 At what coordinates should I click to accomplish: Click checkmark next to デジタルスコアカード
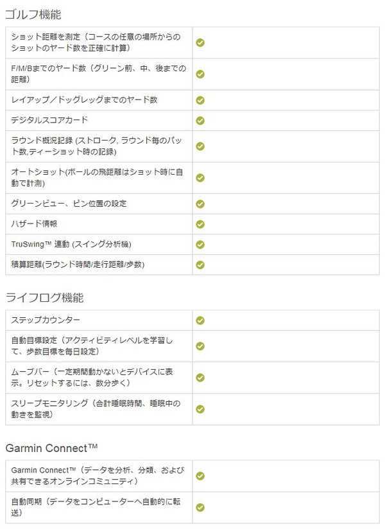click(x=200, y=121)
